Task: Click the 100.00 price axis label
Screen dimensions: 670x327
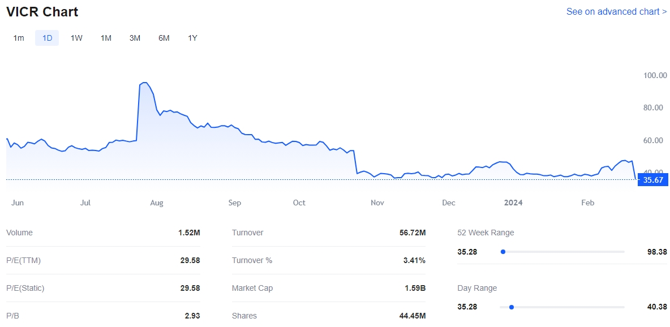Action: (655, 75)
